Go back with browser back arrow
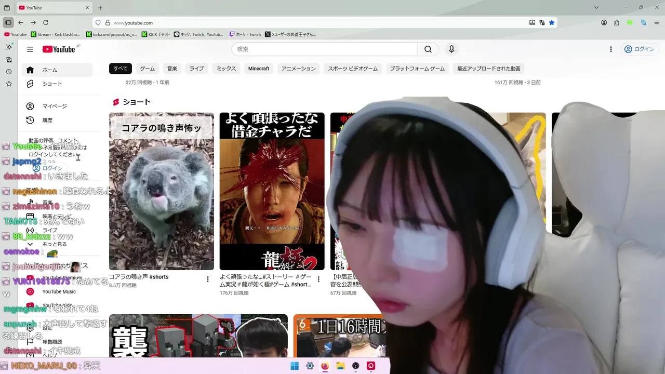Viewport: 665px width, 374px height. click(21, 23)
